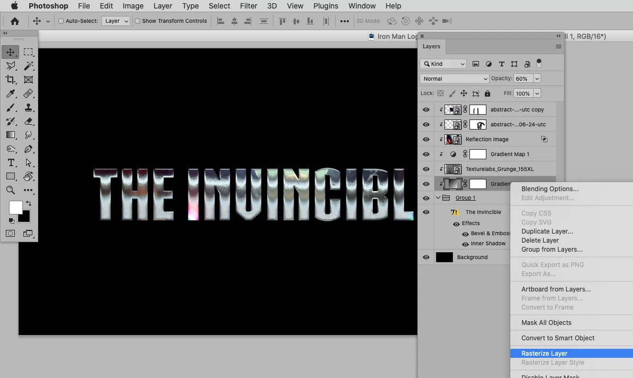Select the Move tool in toolbox

pos(11,52)
